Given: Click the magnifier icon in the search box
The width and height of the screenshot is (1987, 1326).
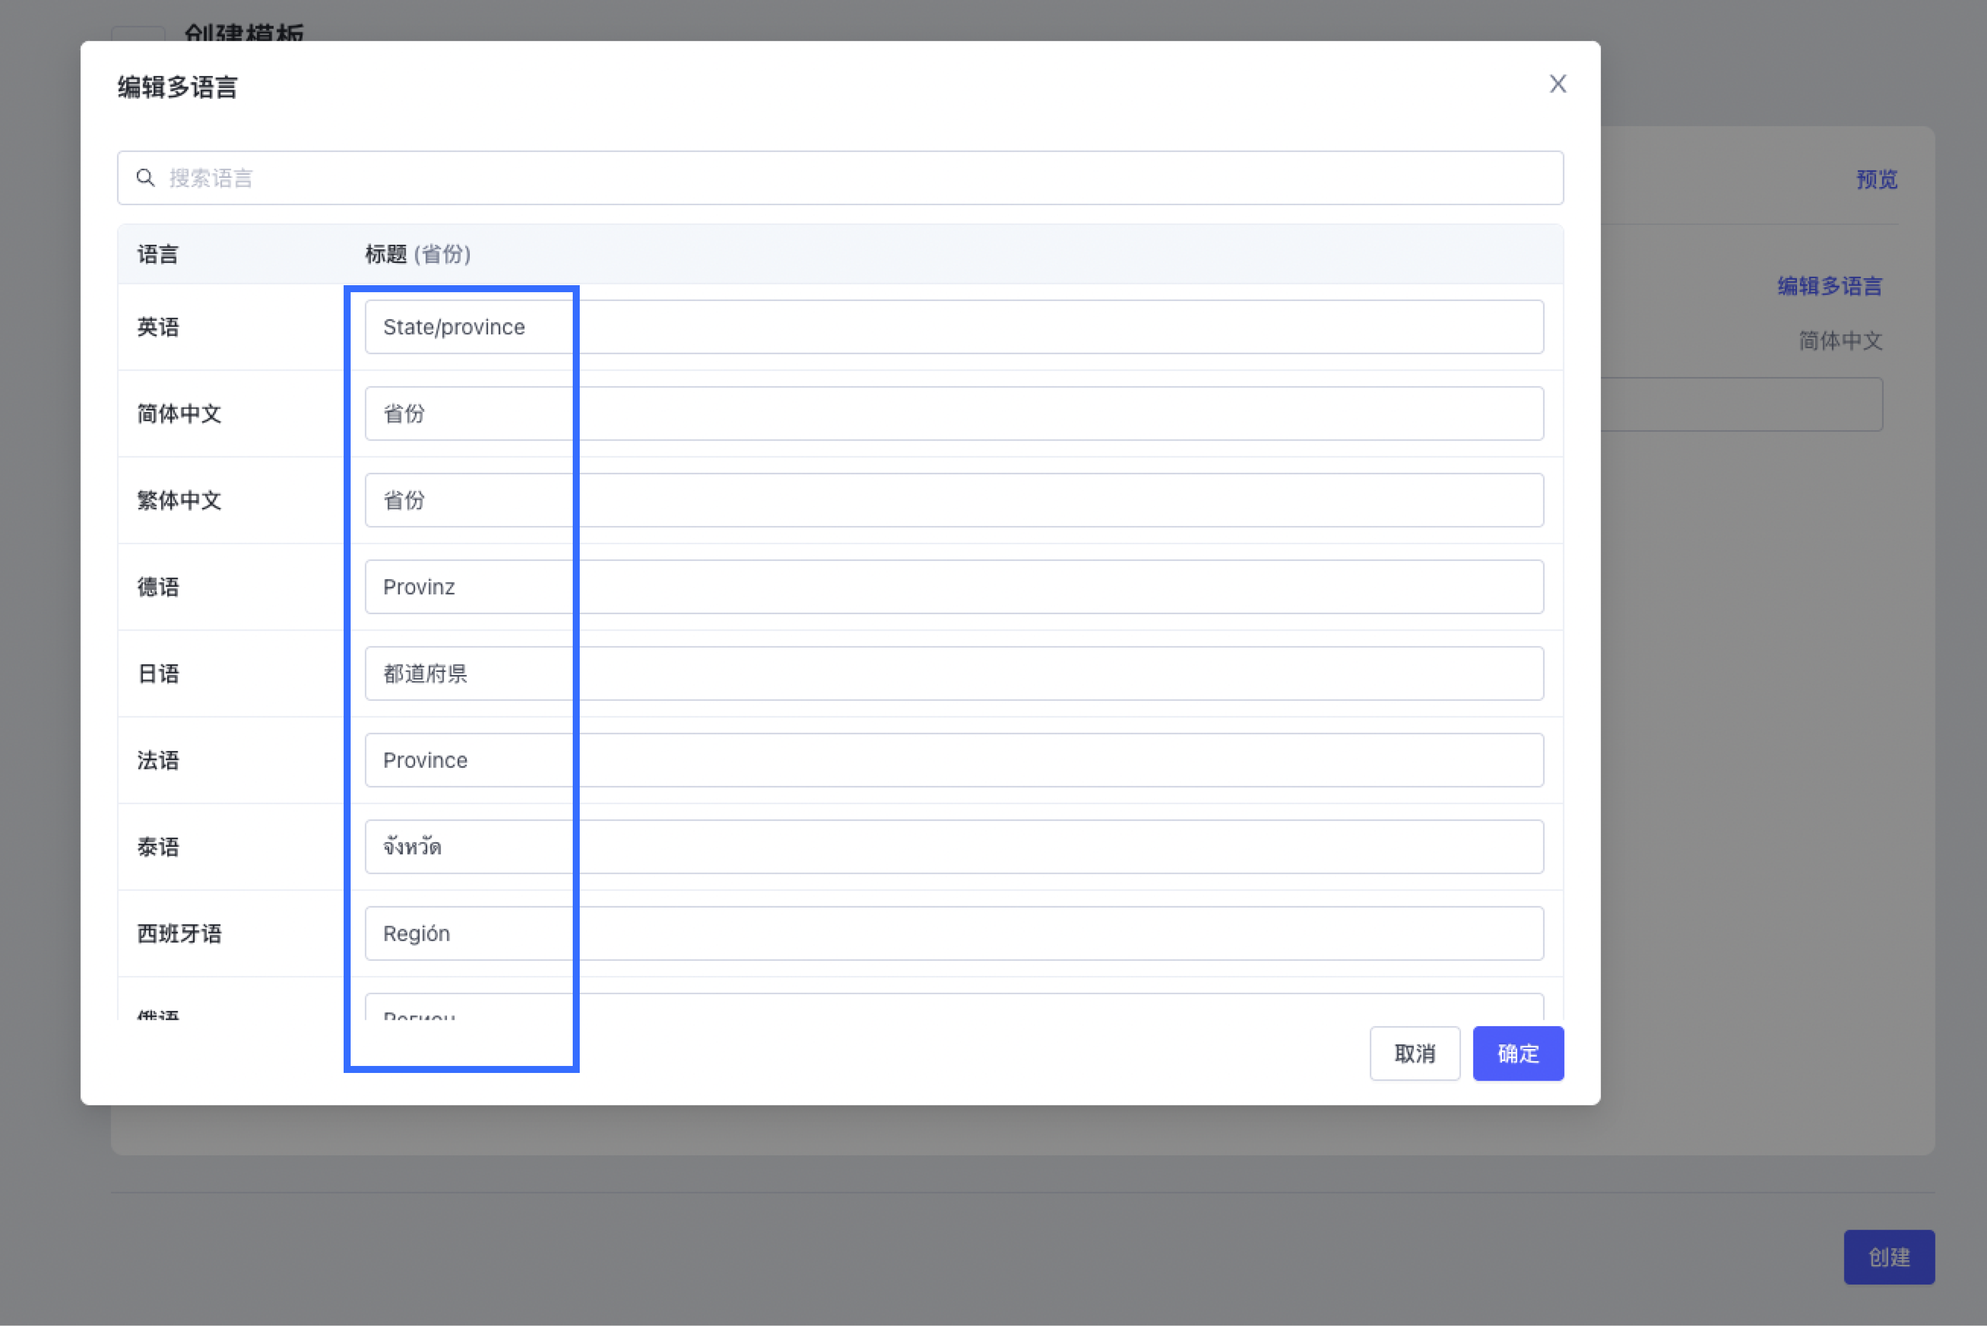Looking at the screenshot, I should [146, 178].
